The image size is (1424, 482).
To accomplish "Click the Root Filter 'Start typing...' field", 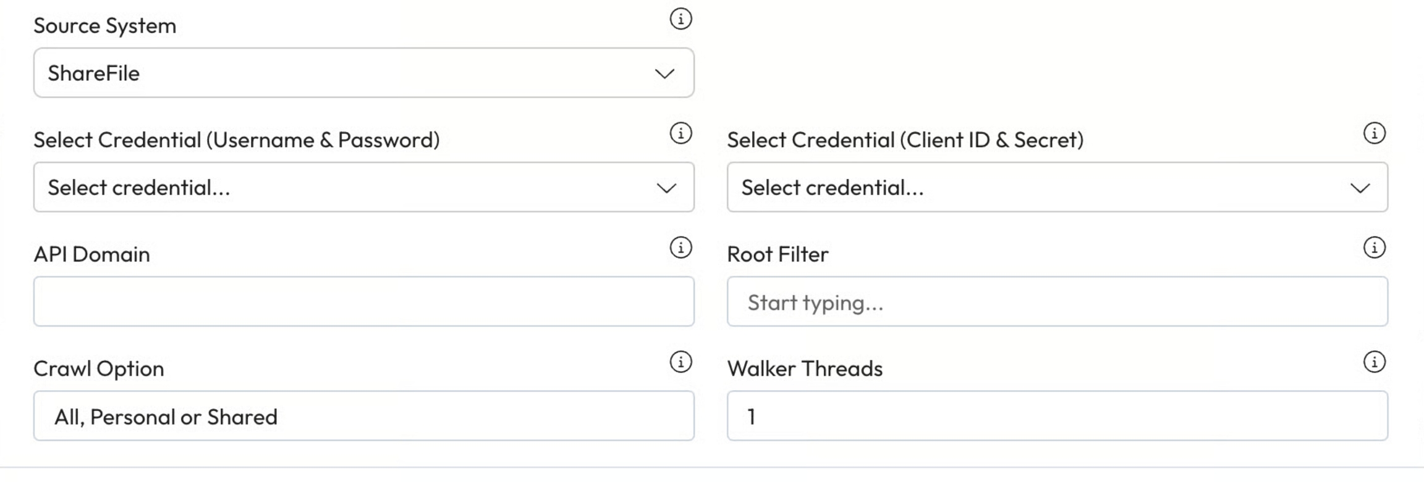I will (1057, 302).
